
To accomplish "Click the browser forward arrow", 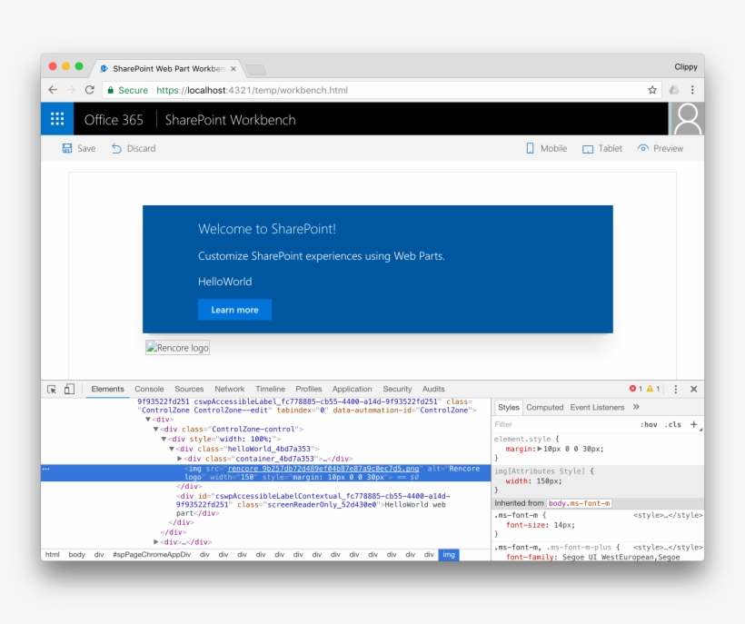I will pyautogui.click(x=71, y=90).
